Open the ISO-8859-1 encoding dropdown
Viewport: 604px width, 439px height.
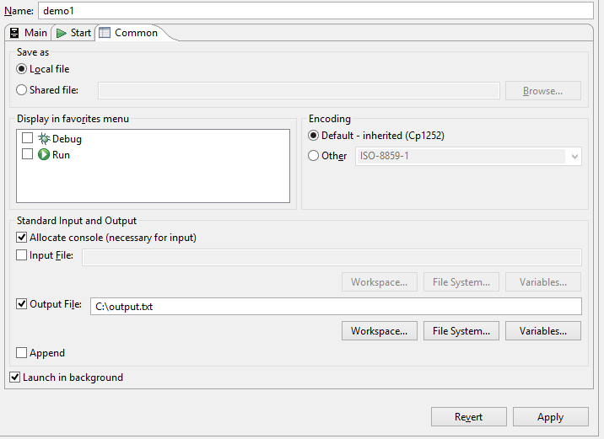(x=574, y=156)
